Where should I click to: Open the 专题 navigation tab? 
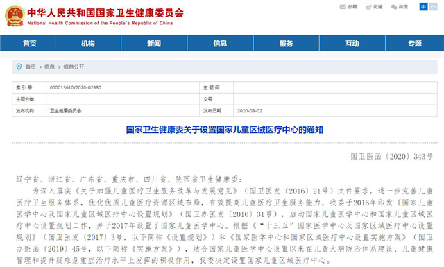coord(415,43)
